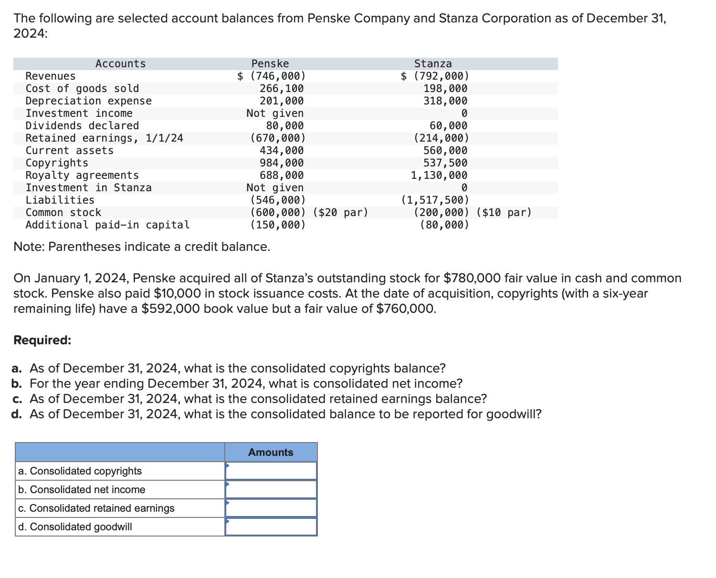Screen dimensions: 716x578
Task: Click Penske current assets 434,000
Action: click(x=282, y=150)
